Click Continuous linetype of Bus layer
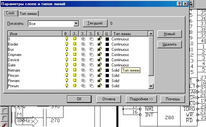Screen dimensions: 206x127 (x=120, y=49)
